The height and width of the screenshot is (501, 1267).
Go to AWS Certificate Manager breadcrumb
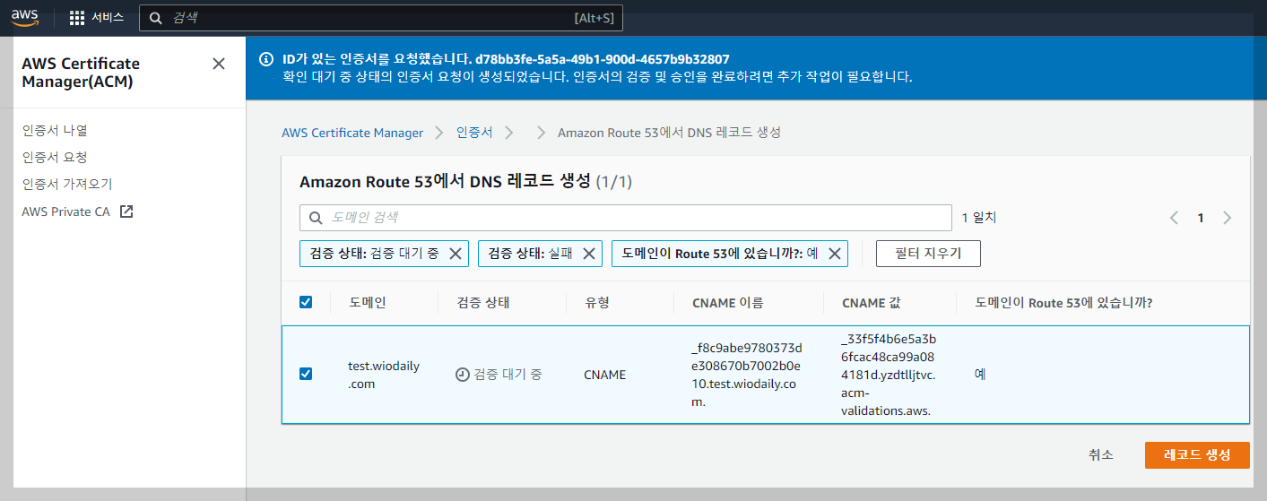tap(352, 133)
